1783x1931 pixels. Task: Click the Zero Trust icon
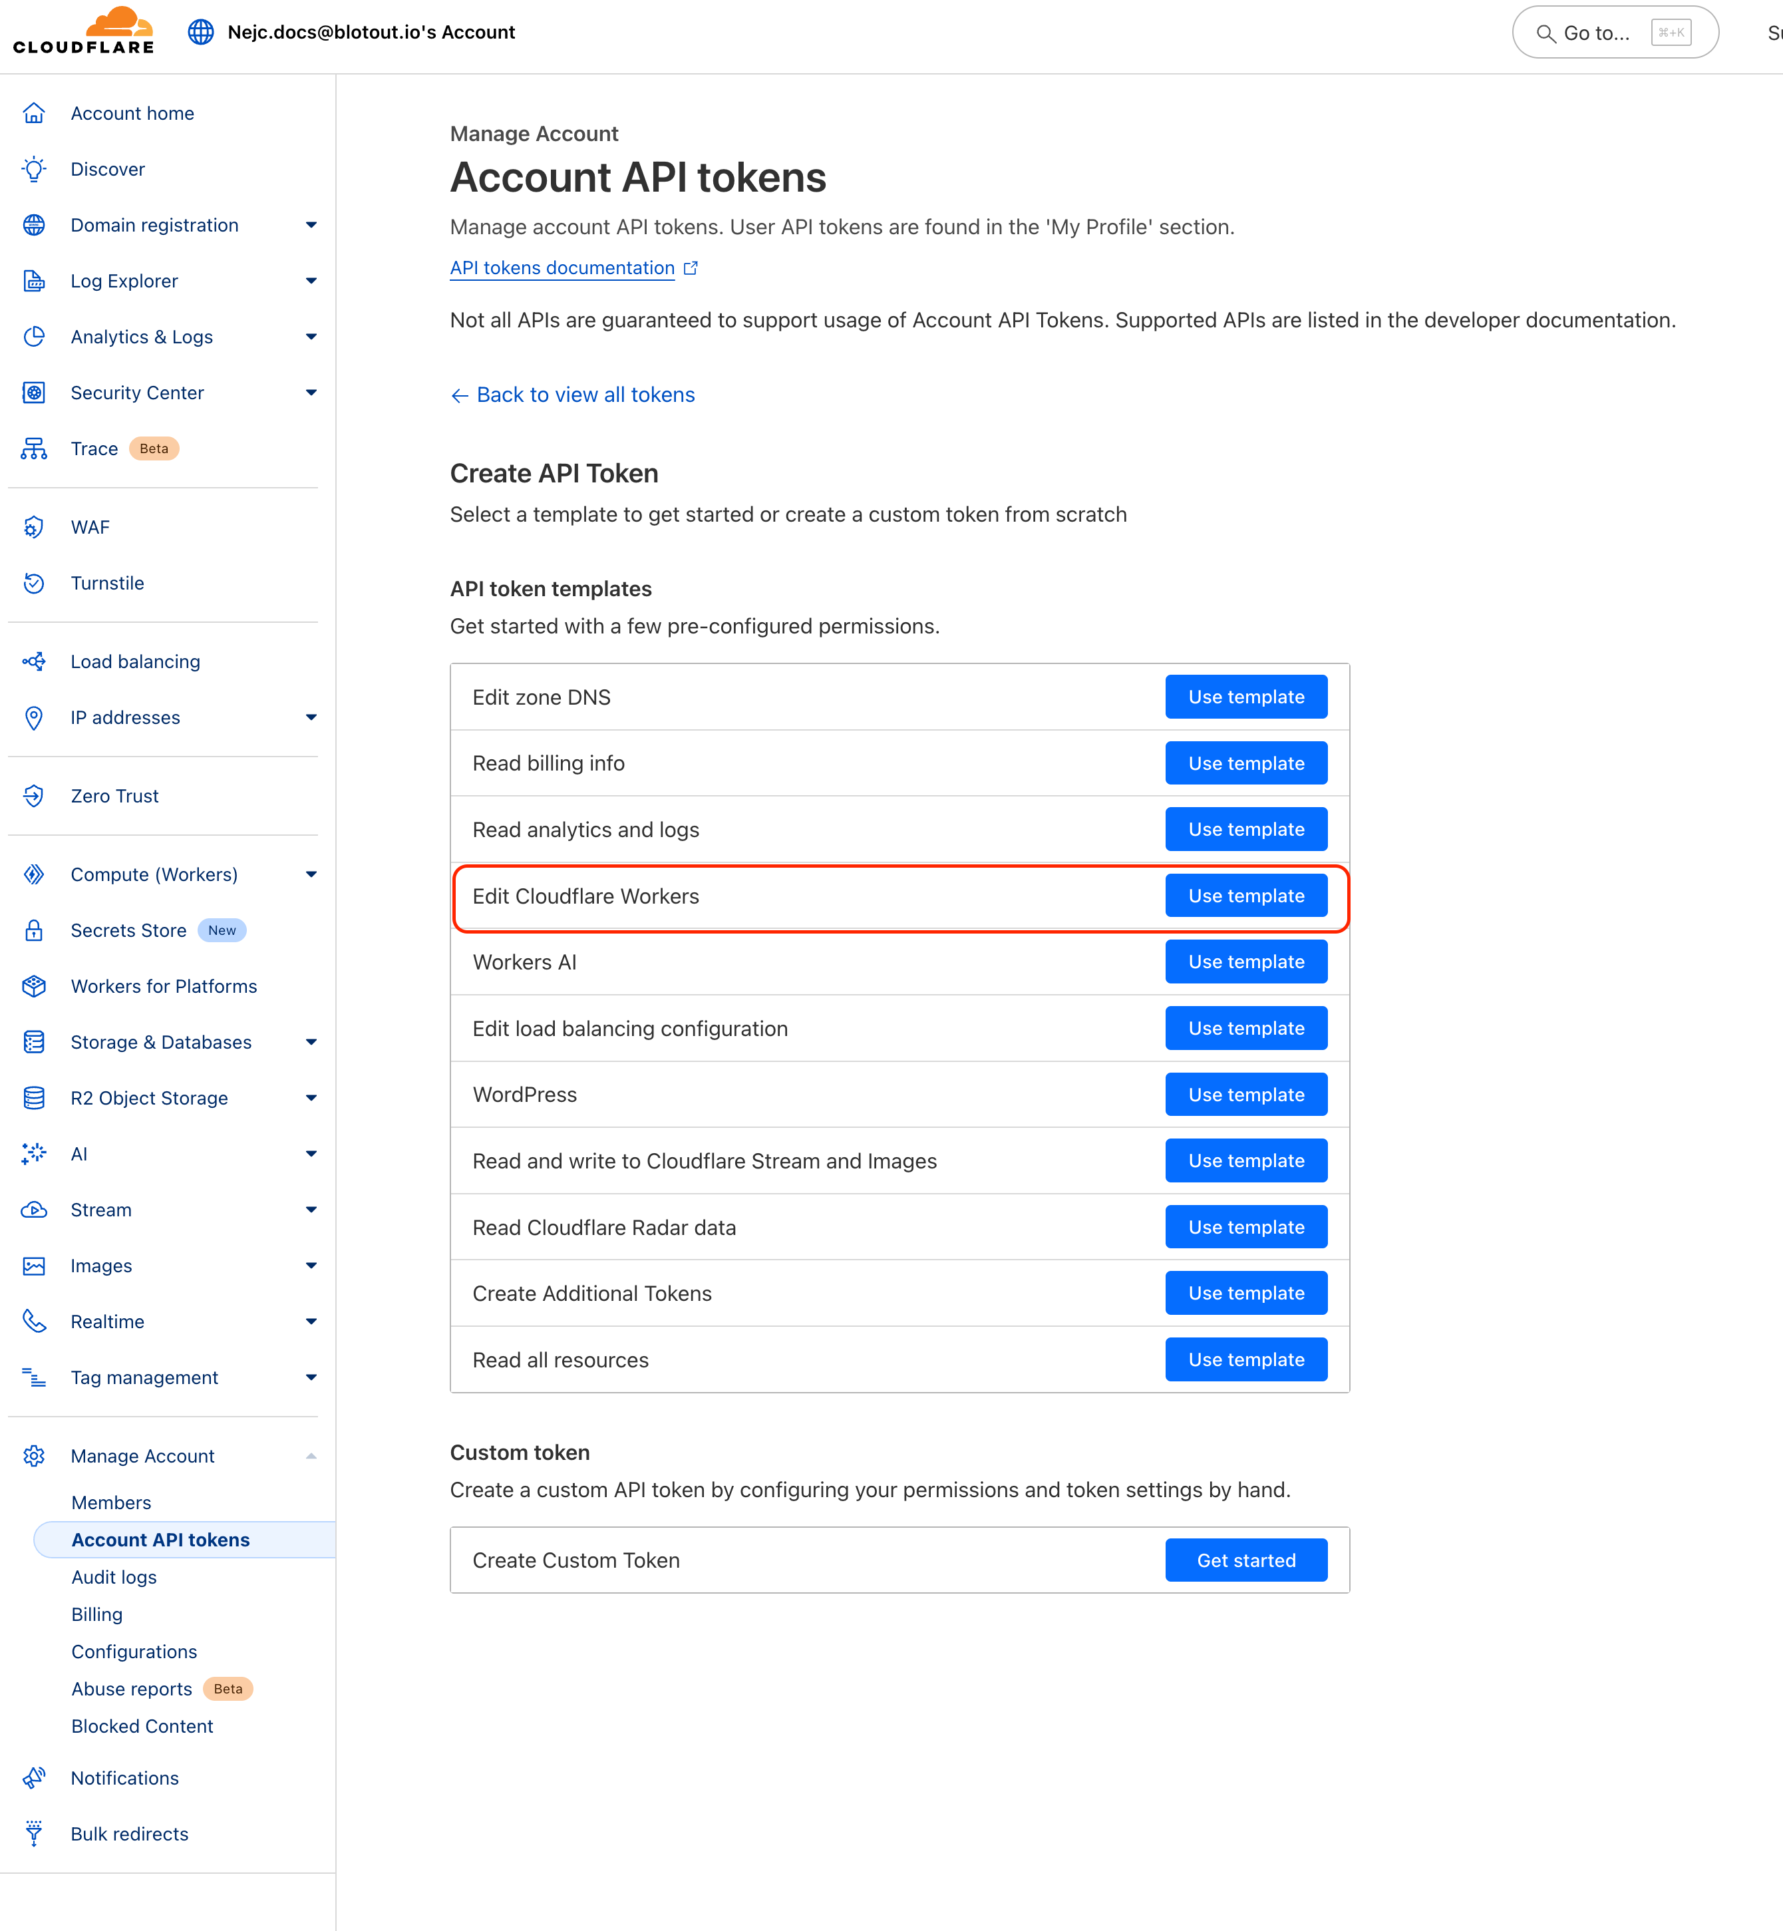point(34,796)
